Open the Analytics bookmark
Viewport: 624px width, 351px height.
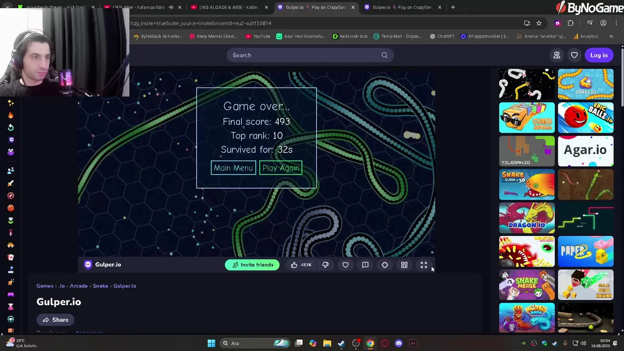tap(585, 36)
